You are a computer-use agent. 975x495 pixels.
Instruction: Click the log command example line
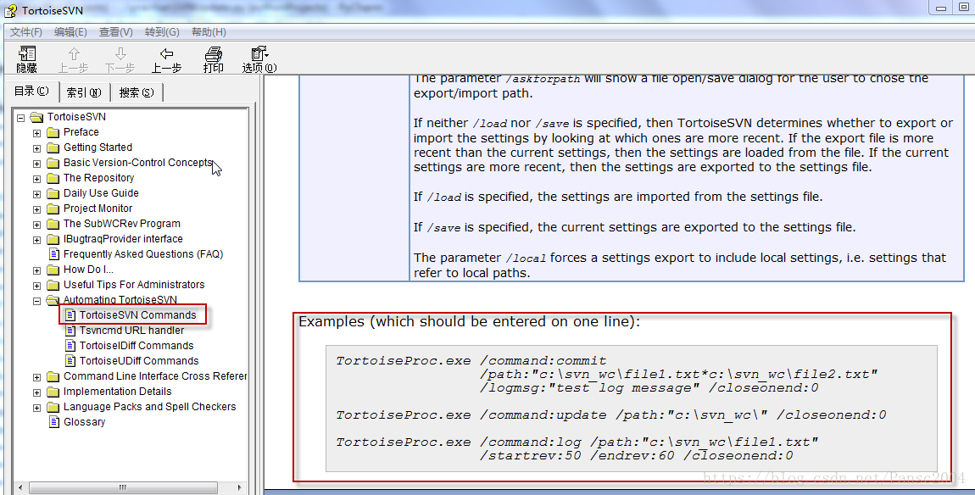click(577, 449)
